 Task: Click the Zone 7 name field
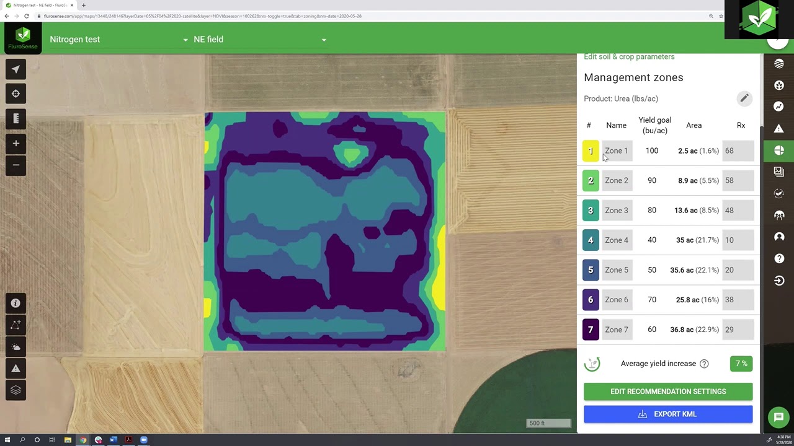coord(617,330)
